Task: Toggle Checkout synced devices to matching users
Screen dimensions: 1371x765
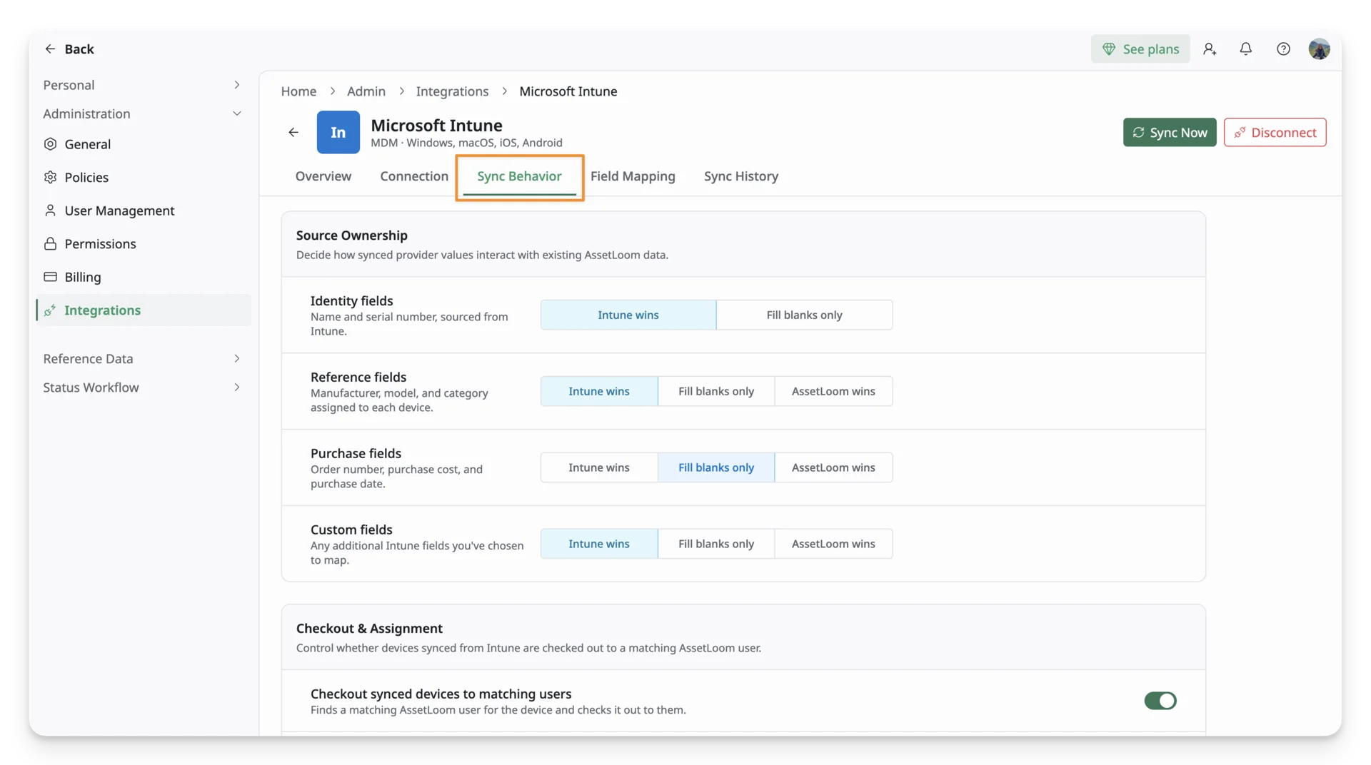Action: 1160,701
